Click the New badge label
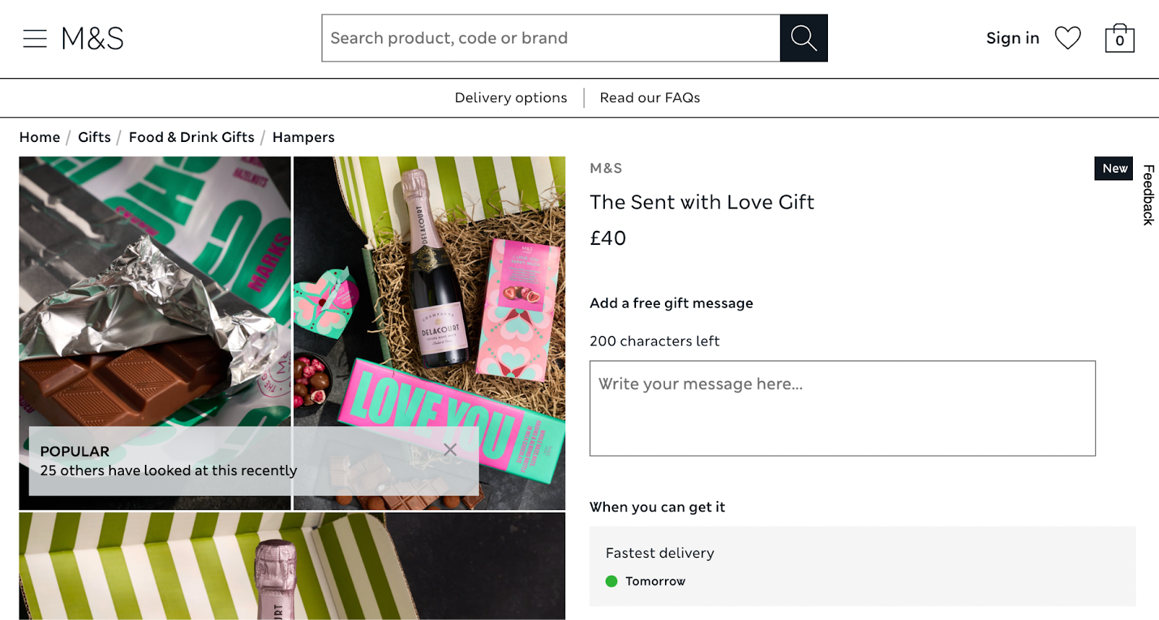 coord(1113,168)
